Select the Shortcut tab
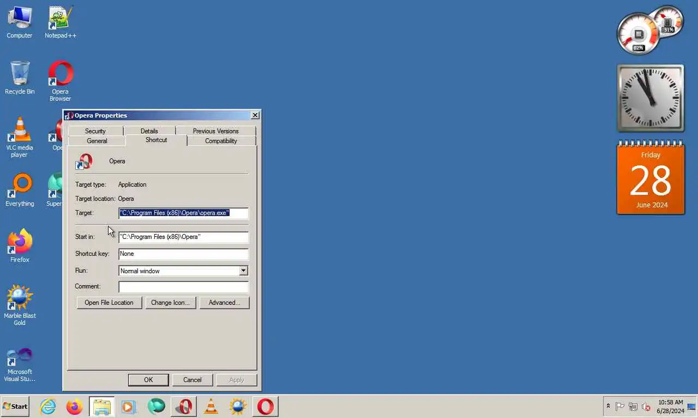This screenshot has height=418, width=698. (157, 140)
